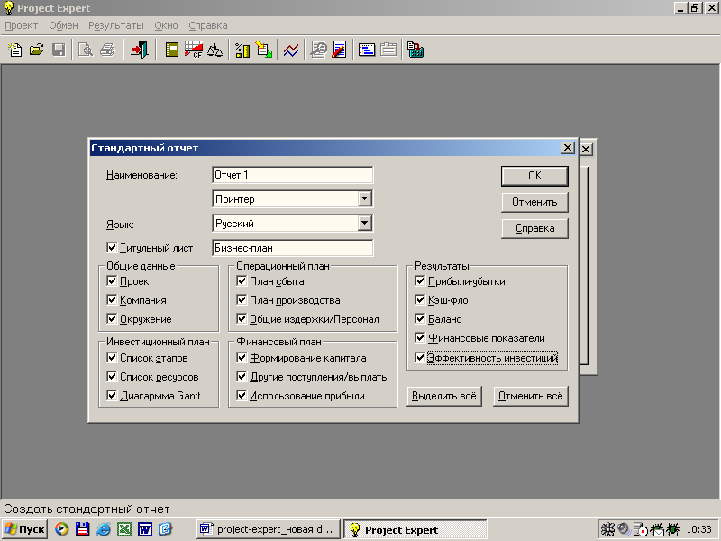The height and width of the screenshot is (541, 721).
Task: Open the line chart graph icon
Action: click(291, 50)
